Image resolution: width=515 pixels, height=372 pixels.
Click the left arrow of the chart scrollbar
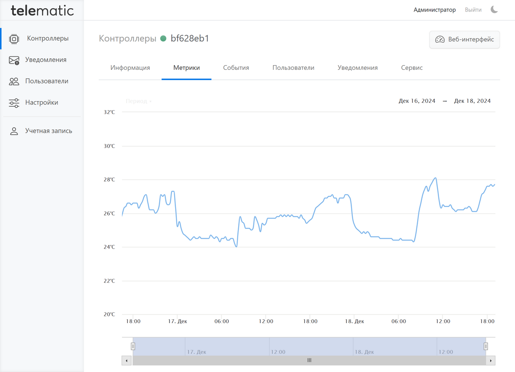coord(127,360)
